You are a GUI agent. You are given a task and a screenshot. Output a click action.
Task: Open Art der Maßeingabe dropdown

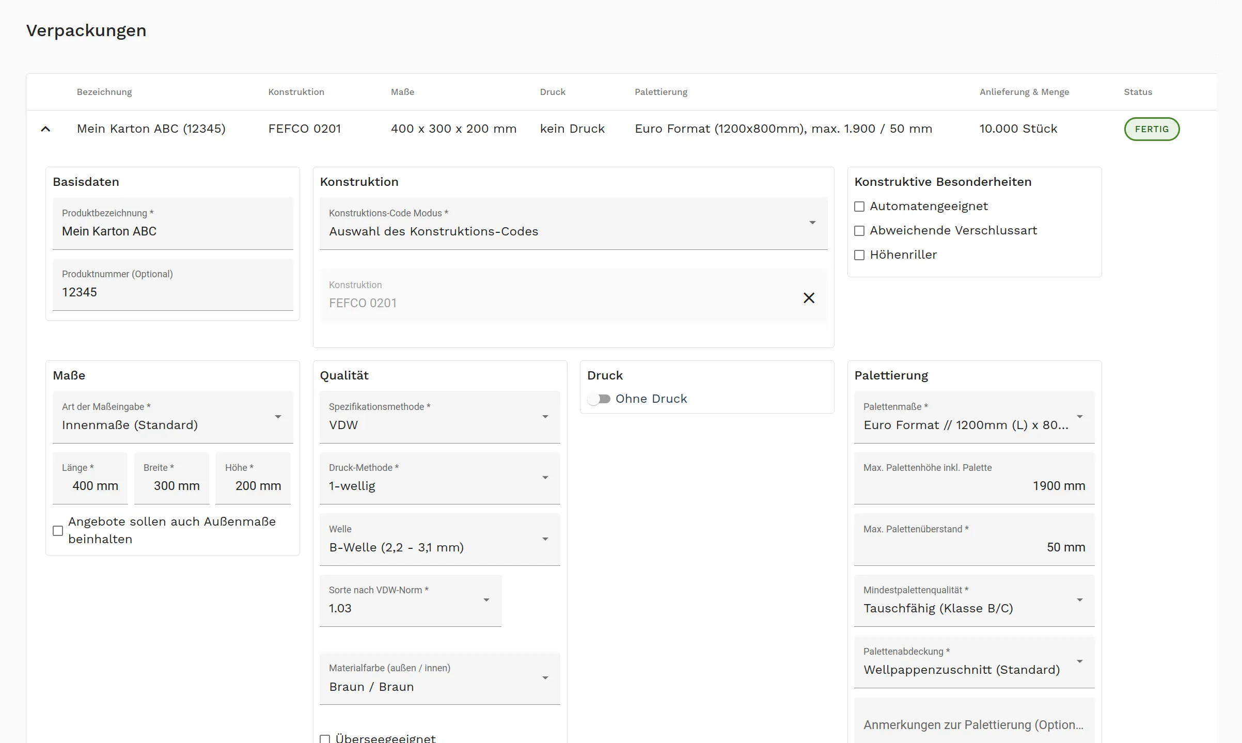click(x=172, y=417)
